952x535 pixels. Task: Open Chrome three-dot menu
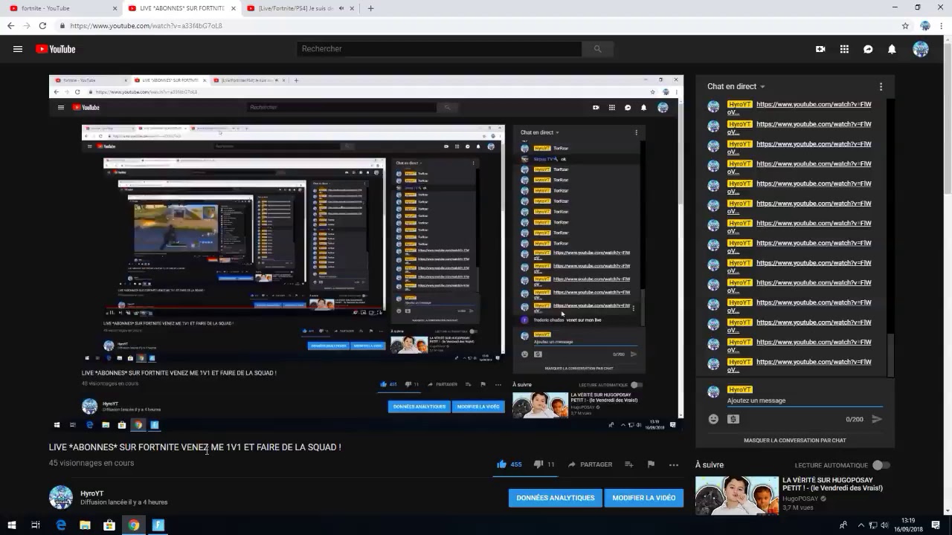click(942, 25)
